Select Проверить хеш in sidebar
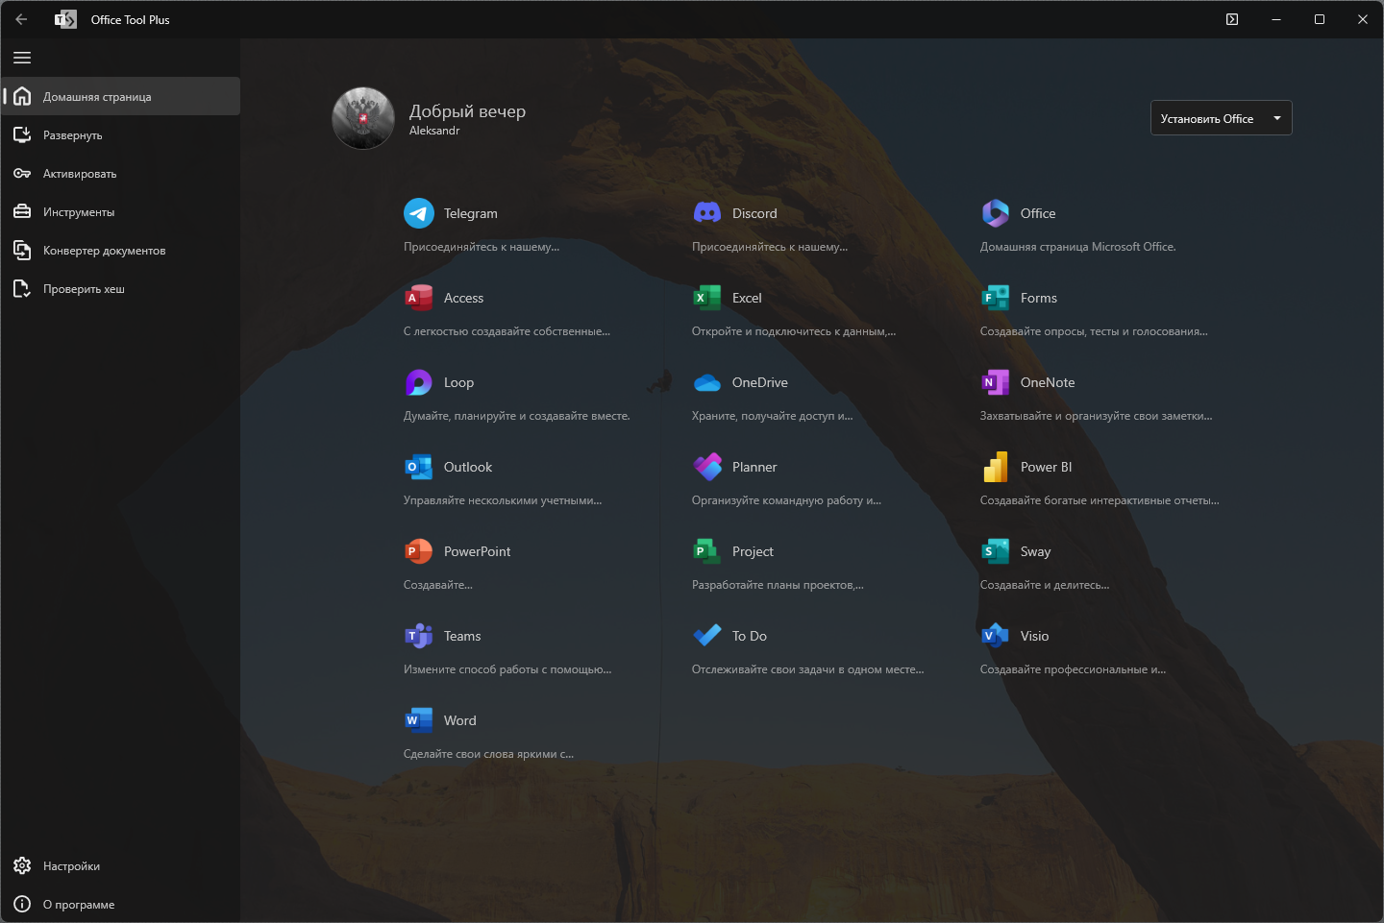The width and height of the screenshot is (1384, 923). coord(84,289)
